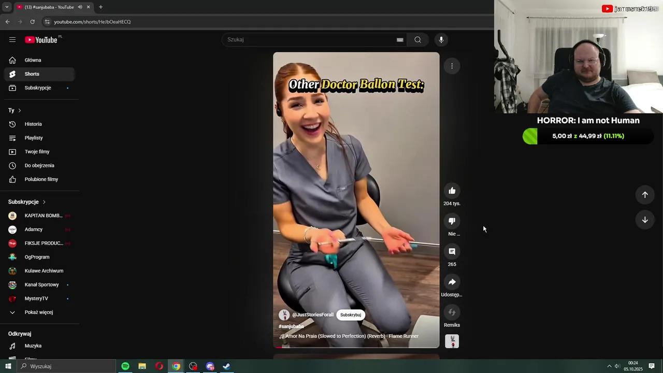Open OBS Studio from the taskbar
Screen dimensions: 663x373
[193, 366]
